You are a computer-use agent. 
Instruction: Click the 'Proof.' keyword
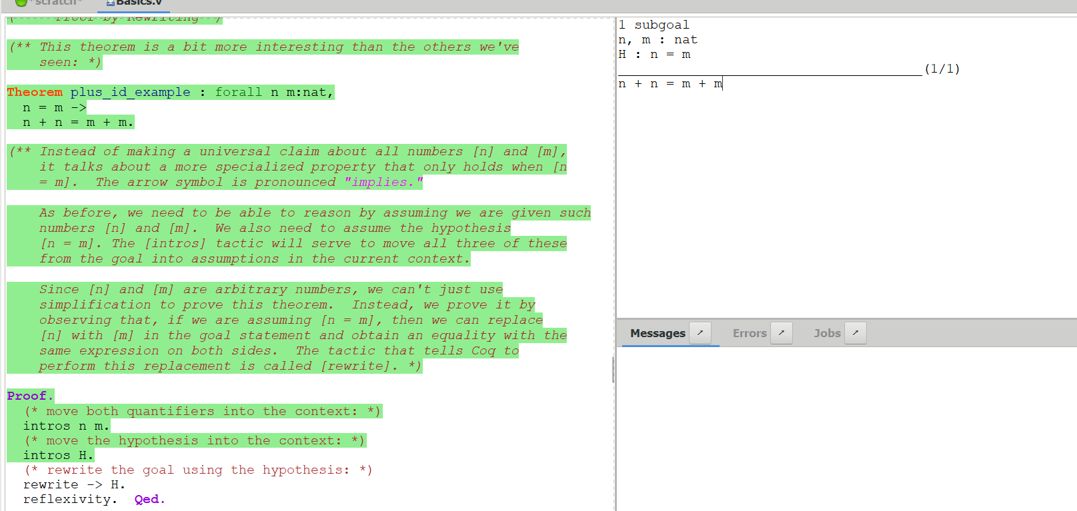click(x=30, y=396)
